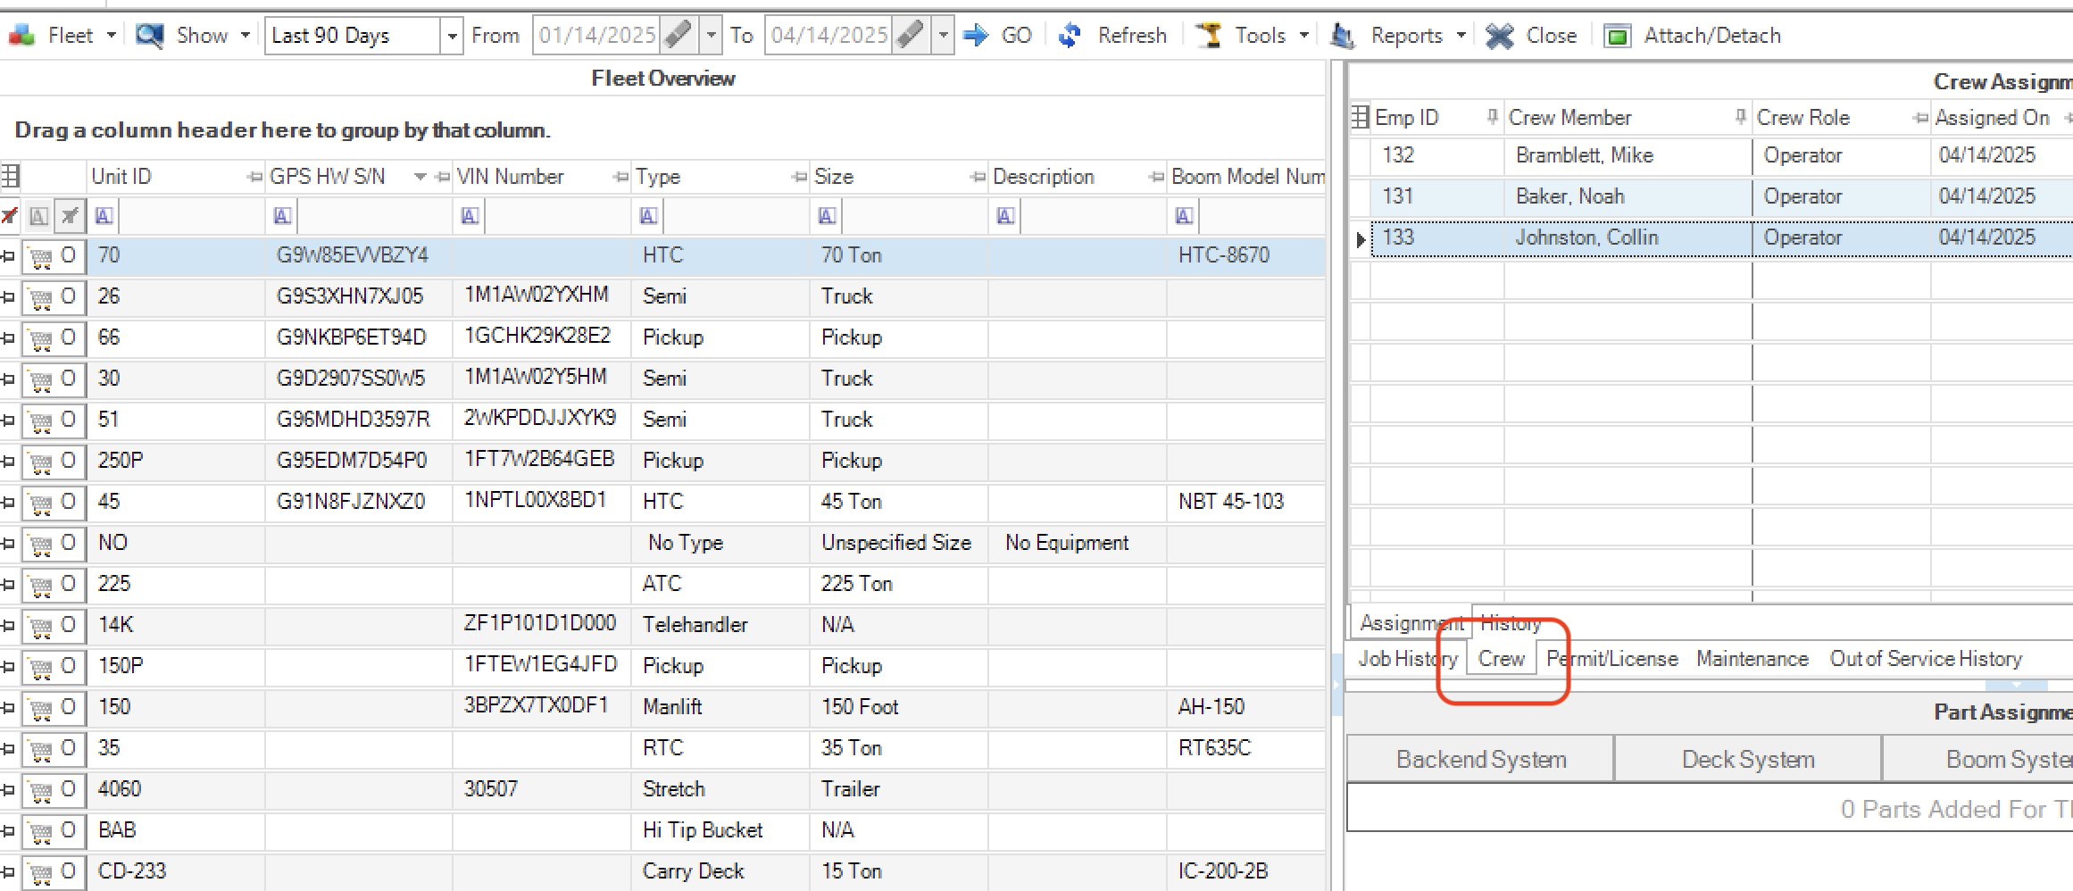
Task: Switch to the Job History tab
Action: (1407, 659)
